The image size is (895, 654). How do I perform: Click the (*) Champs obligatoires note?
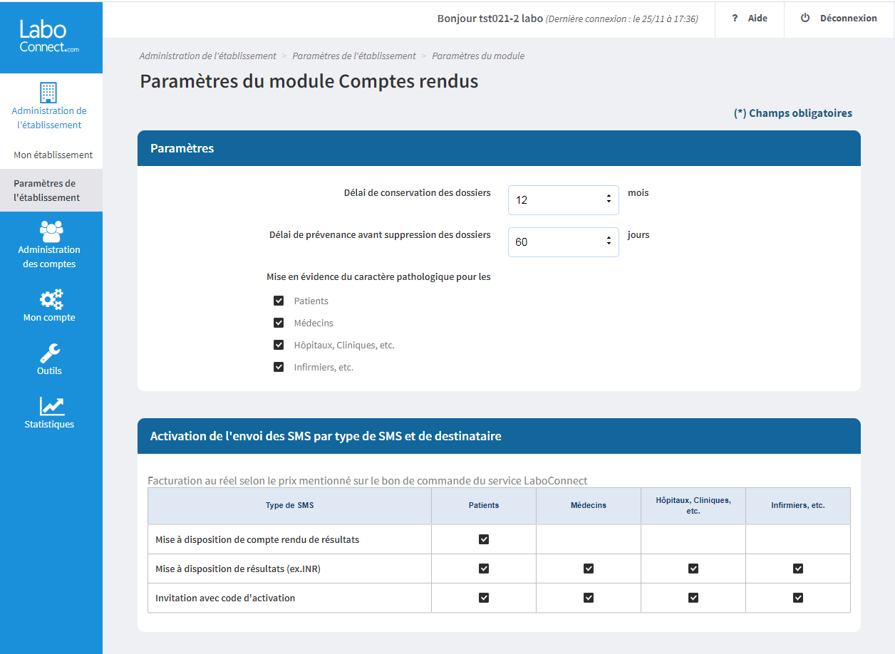coord(793,113)
